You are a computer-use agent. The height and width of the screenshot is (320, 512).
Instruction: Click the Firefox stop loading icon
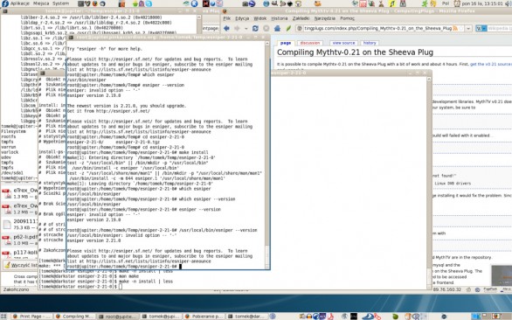click(x=266, y=29)
